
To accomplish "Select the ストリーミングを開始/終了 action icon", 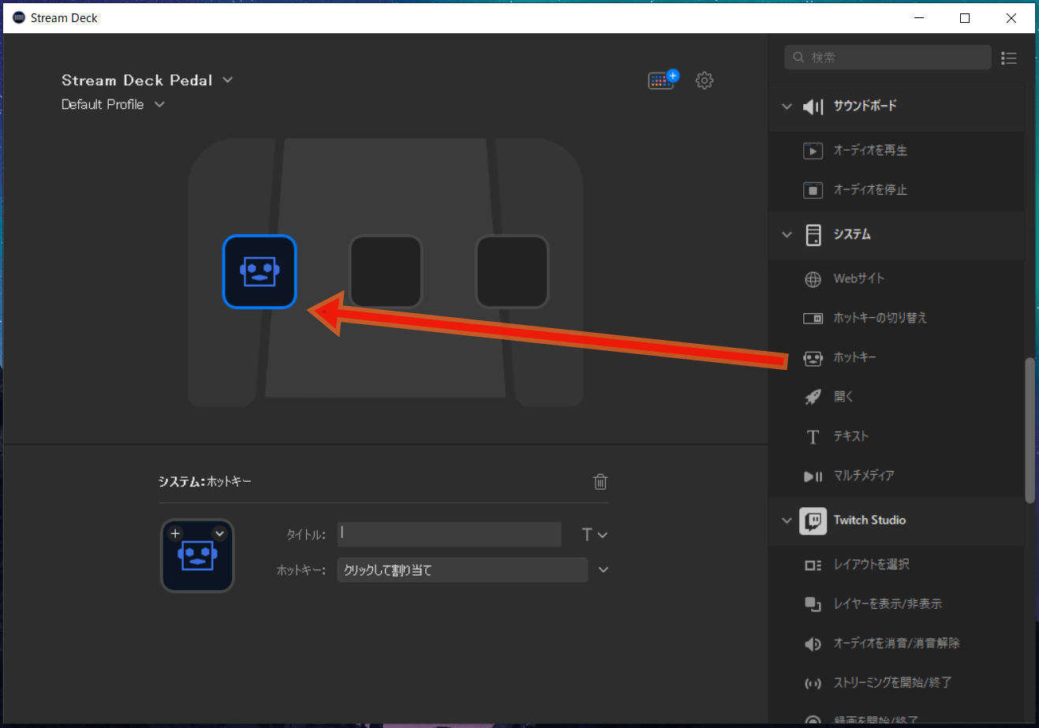I will [813, 683].
